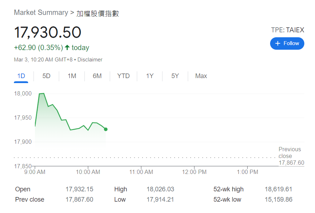Screen dimensions: 315x213
Task: Open the Disclaimer link
Action: point(90,60)
